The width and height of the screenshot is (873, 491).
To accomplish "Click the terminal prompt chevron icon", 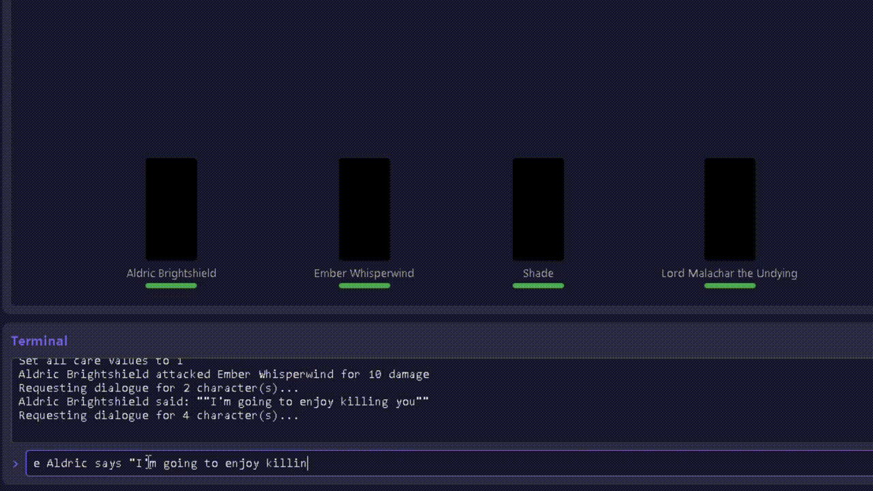I will (x=16, y=464).
